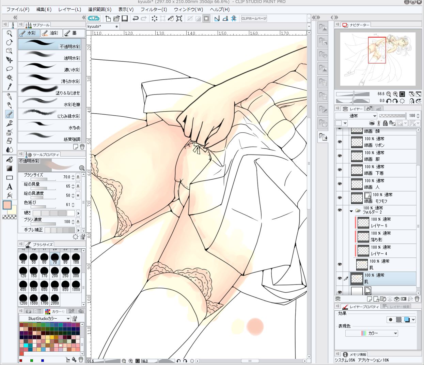Click the Open file folder icon
424x365 pixels.
(x=116, y=18)
